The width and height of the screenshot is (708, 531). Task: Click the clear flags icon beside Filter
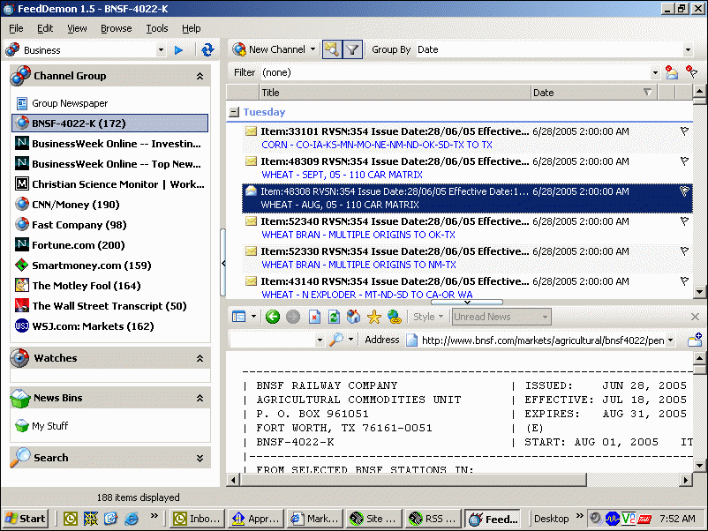[x=691, y=72]
